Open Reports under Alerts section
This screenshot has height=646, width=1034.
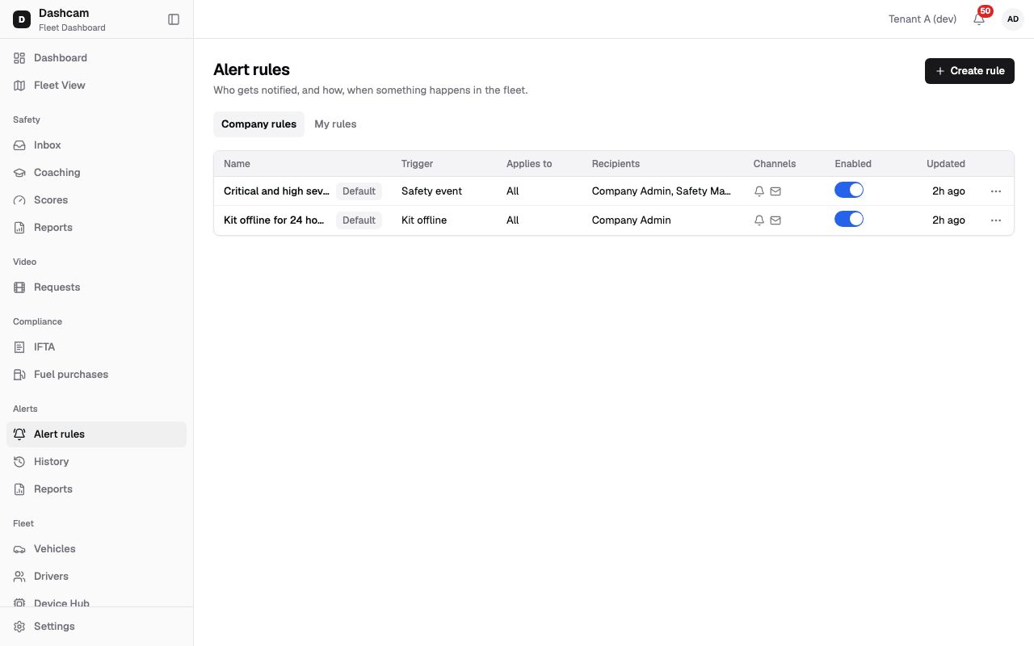(96, 489)
